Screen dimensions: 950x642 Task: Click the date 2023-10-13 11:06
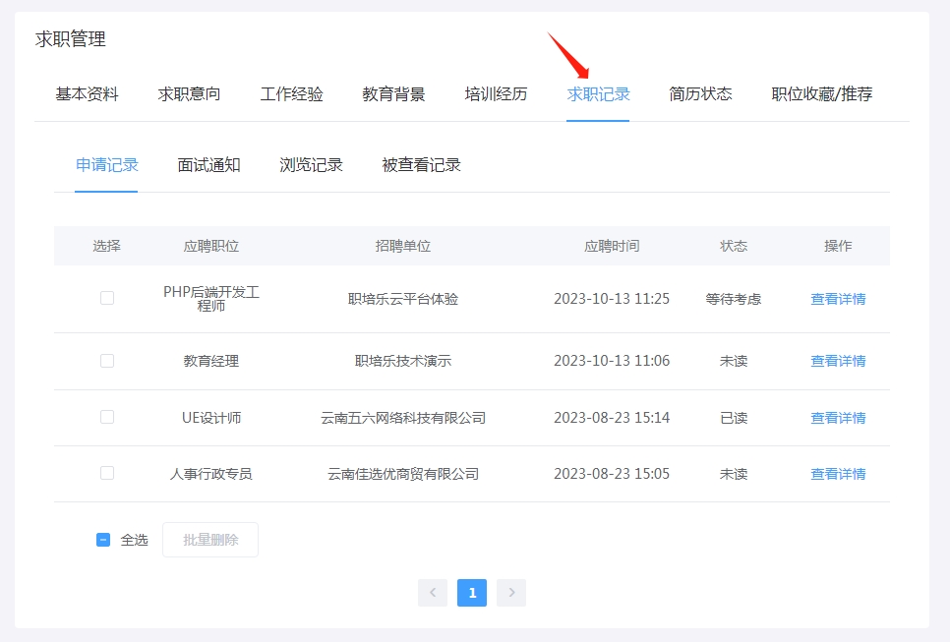click(612, 361)
